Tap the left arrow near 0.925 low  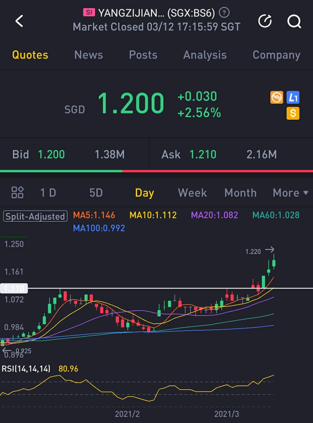tap(7, 350)
